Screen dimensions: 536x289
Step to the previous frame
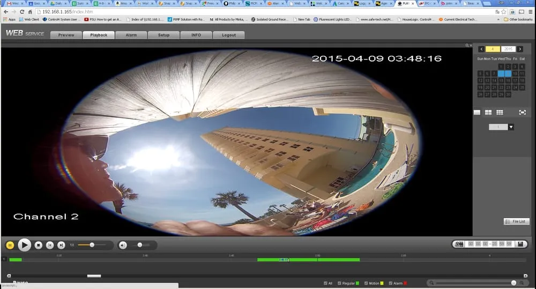(50, 245)
